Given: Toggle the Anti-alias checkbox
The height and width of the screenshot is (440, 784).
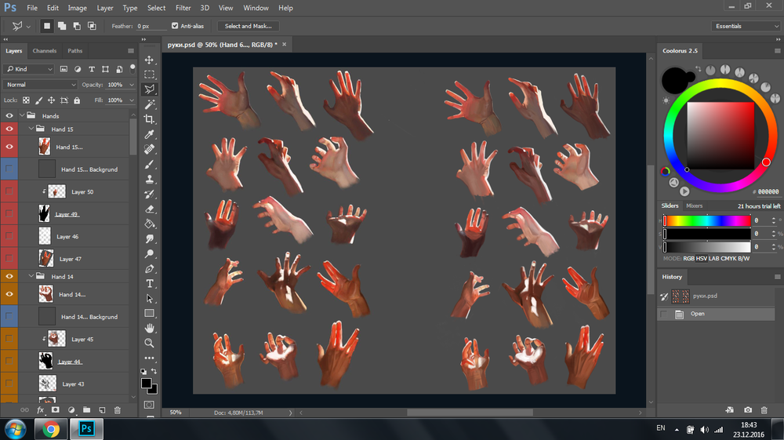Looking at the screenshot, I should click(x=175, y=26).
